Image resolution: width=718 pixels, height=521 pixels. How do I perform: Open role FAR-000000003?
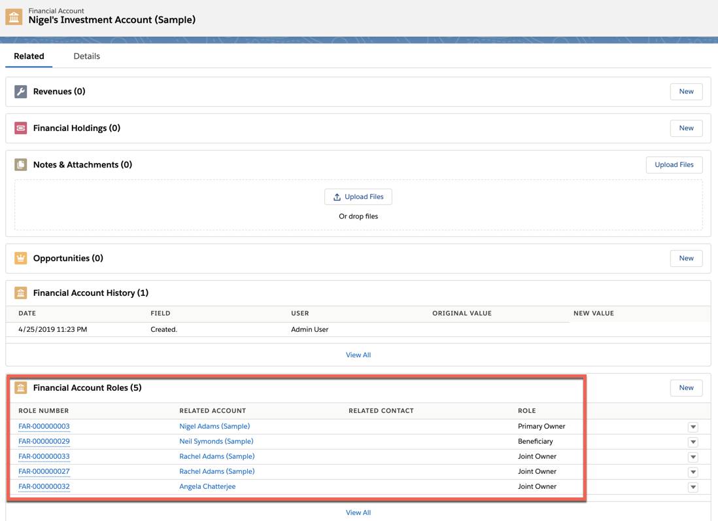coord(44,426)
